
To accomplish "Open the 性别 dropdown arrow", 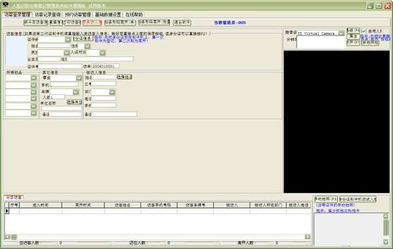I will pos(87,46).
